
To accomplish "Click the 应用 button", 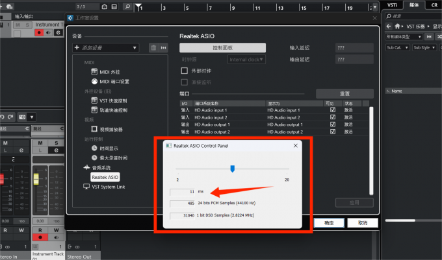I will tap(354, 203).
